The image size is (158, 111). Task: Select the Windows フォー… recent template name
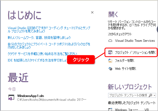(x=126, y=109)
